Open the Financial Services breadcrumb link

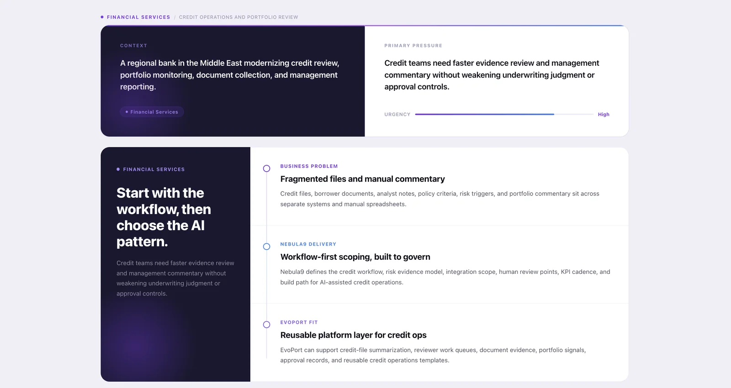(138, 17)
